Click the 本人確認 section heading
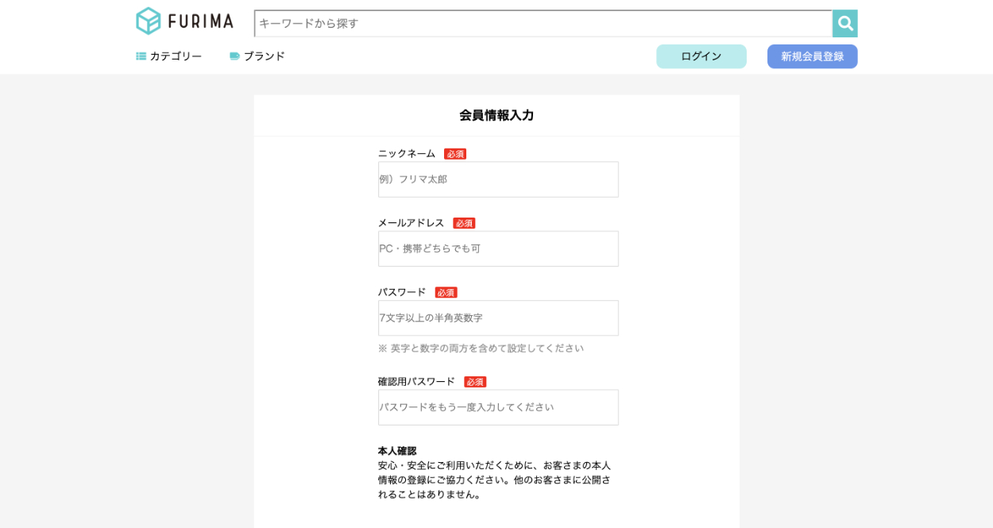The width and height of the screenshot is (993, 528). pos(397,451)
